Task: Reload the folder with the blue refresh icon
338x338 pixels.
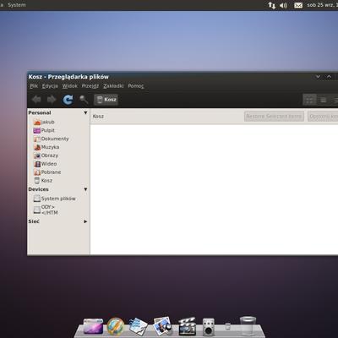Action: 68,100
